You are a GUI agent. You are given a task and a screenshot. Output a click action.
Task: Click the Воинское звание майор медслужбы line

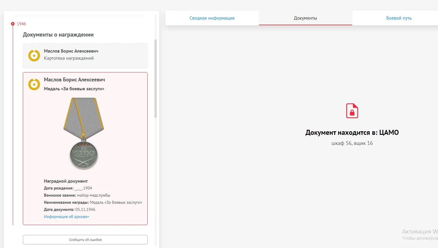[77, 195]
